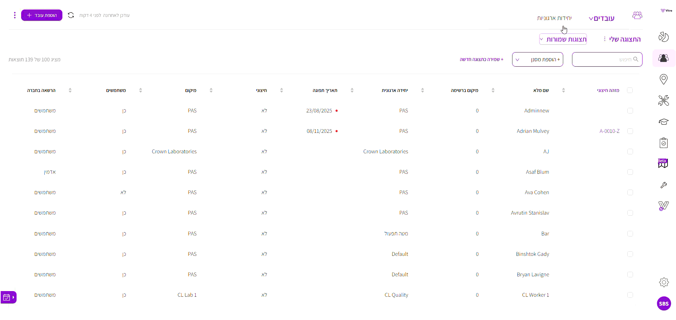
Task: Switch to יחידות ארגוניות tab
Action: [x=554, y=18]
